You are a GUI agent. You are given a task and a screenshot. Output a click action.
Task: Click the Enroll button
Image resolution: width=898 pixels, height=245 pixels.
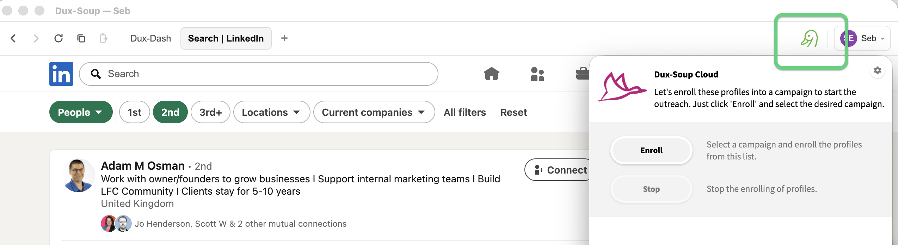(x=651, y=150)
